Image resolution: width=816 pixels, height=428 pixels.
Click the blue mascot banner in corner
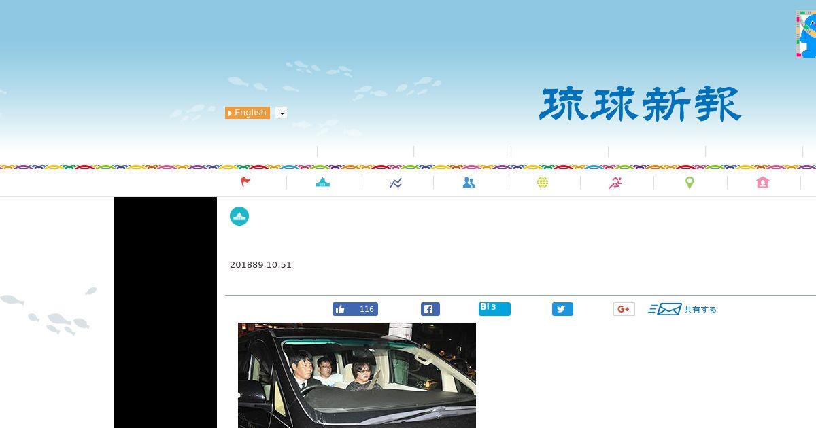[806, 34]
